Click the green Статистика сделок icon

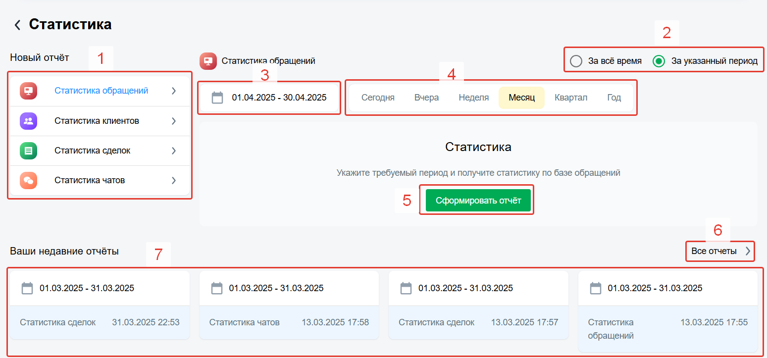coord(28,151)
